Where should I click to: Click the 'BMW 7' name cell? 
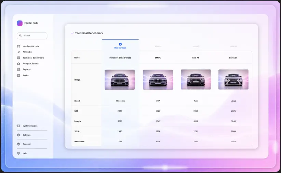(158, 58)
